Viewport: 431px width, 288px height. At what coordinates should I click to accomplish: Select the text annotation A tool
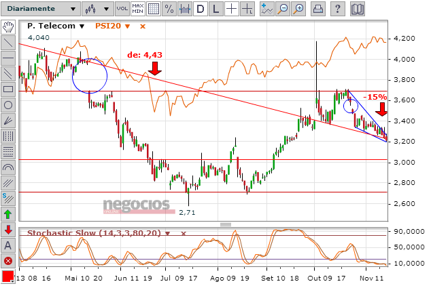coord(8,245)
